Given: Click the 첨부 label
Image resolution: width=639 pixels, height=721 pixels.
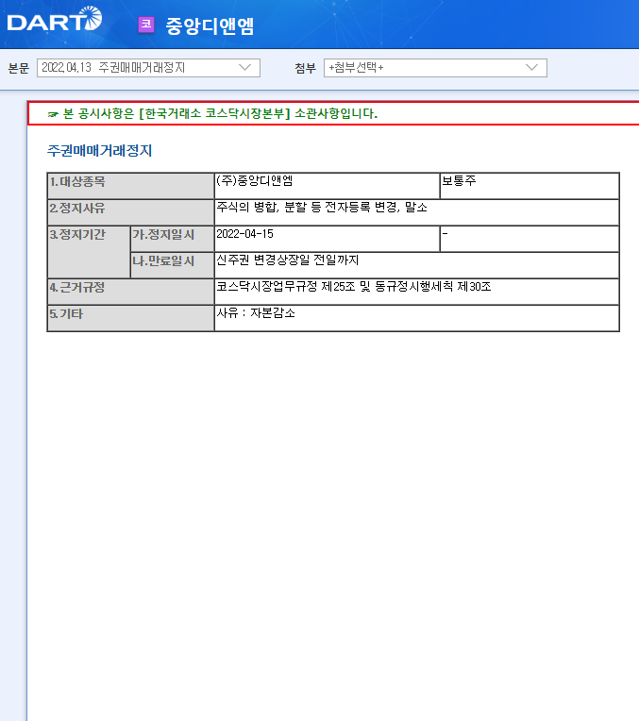Looking at the screenshot, I should (306, 69).
